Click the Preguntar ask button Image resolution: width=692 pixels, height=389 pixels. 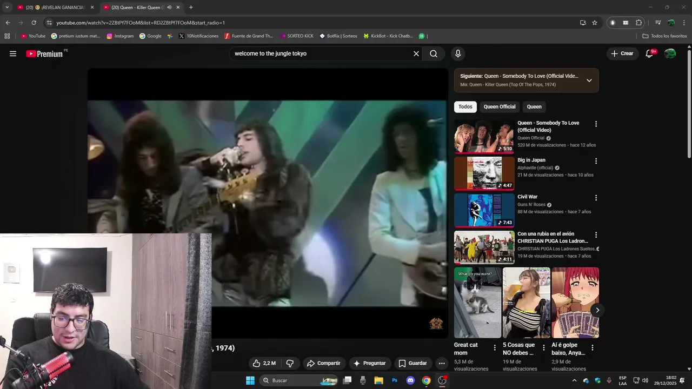(369, 363)
